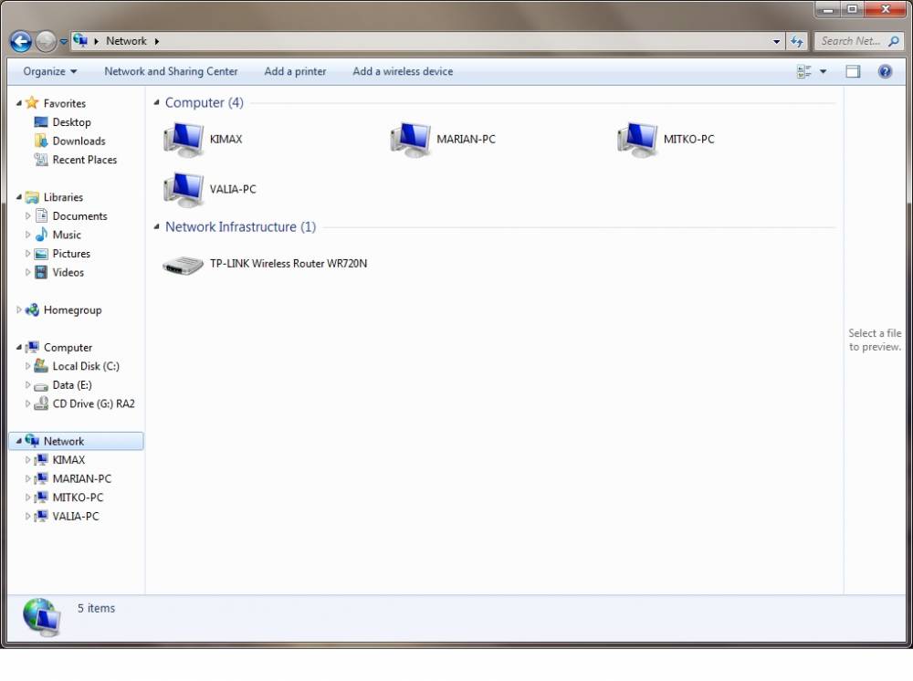
Task: Collapse the Libraries tree node
Action: coord(18,197)
